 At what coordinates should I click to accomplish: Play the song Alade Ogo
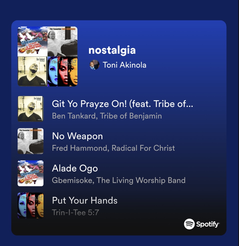(75, 168)
